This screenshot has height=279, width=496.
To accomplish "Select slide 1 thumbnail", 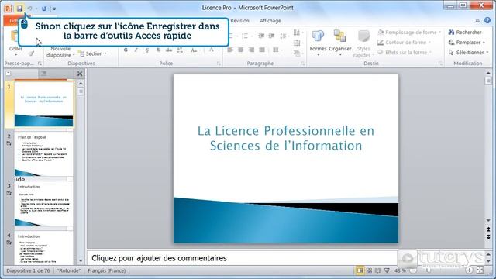I will coord(43,104).
